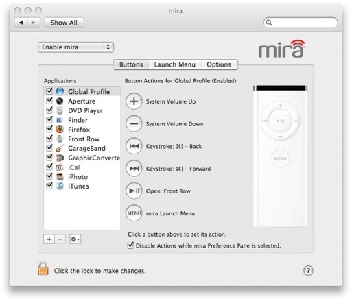Remove application with the minus button
The height and width of the screenshot is (301, 352).
click(60, 239)
